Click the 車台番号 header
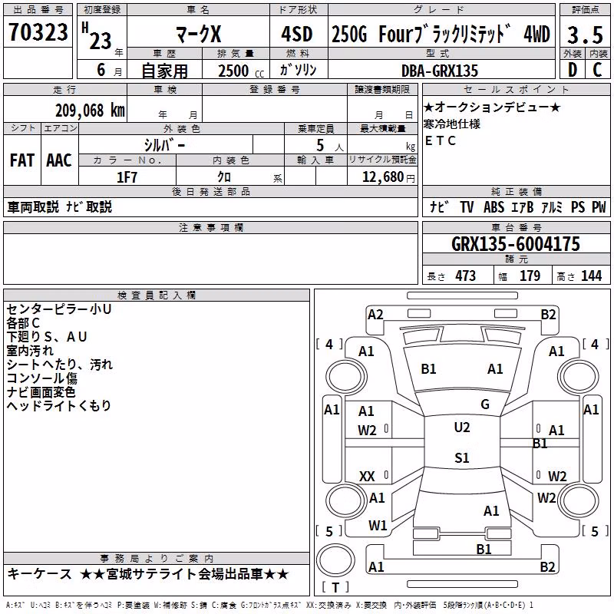The height and width of the screenshot is (614, 614). coord(516,227)
